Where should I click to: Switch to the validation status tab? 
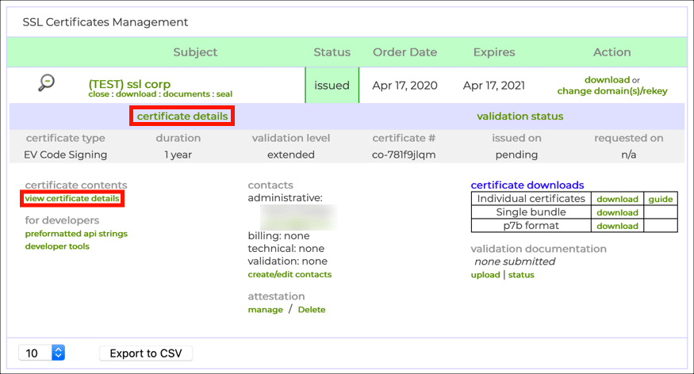pos(520,116)
